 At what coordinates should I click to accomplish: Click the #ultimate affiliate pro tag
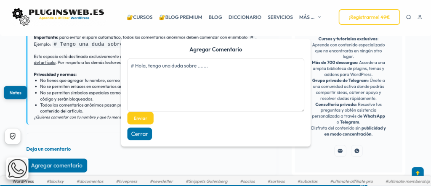point(351,181)
